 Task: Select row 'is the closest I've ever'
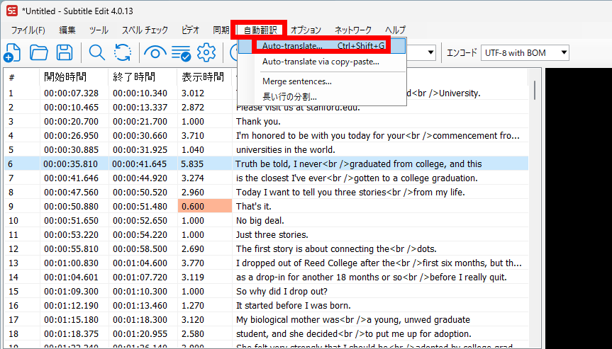coord(266,178)
